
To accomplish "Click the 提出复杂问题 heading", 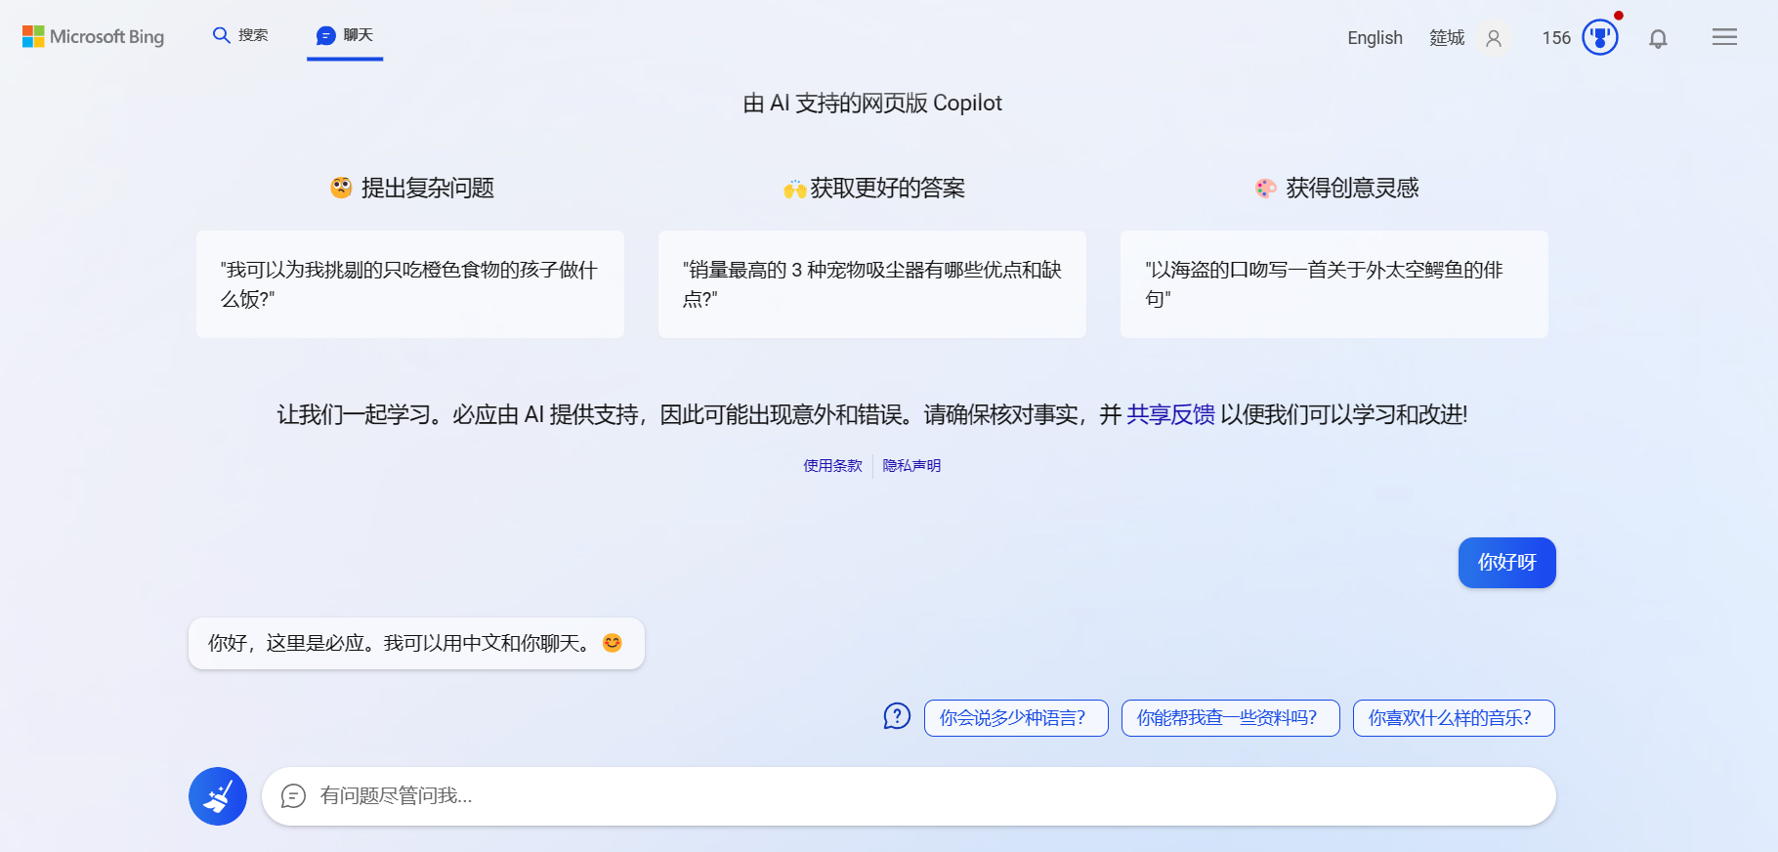I will [x=412, y=188].
